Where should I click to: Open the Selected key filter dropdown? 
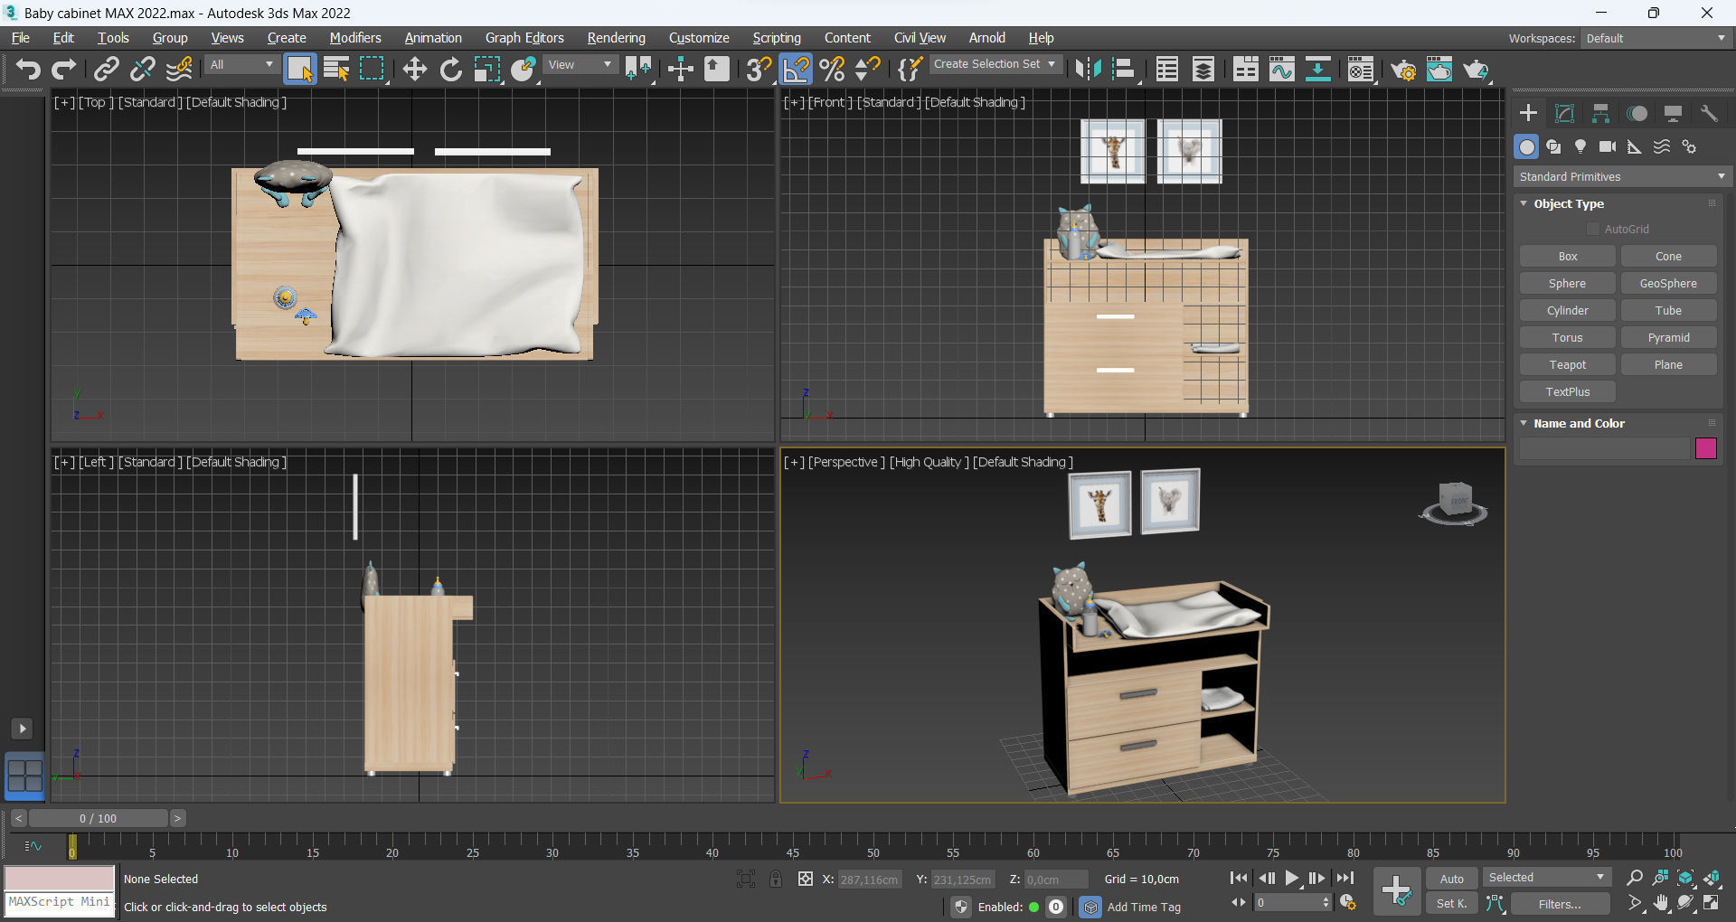click(x=1547, y=877)
